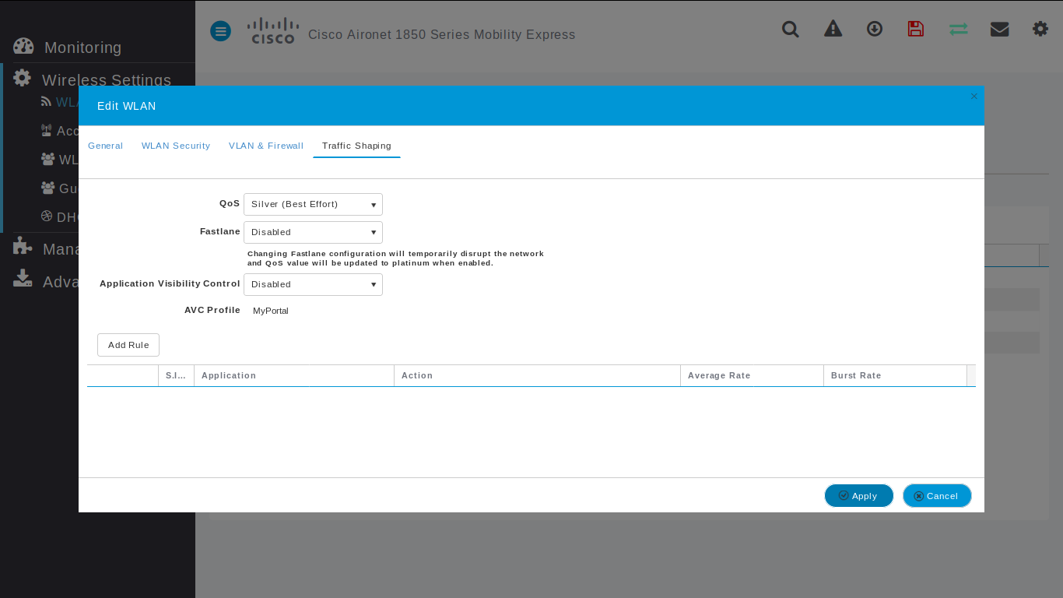
Task: Apply the Traffic Shaping changes
Action: point(858,495)
